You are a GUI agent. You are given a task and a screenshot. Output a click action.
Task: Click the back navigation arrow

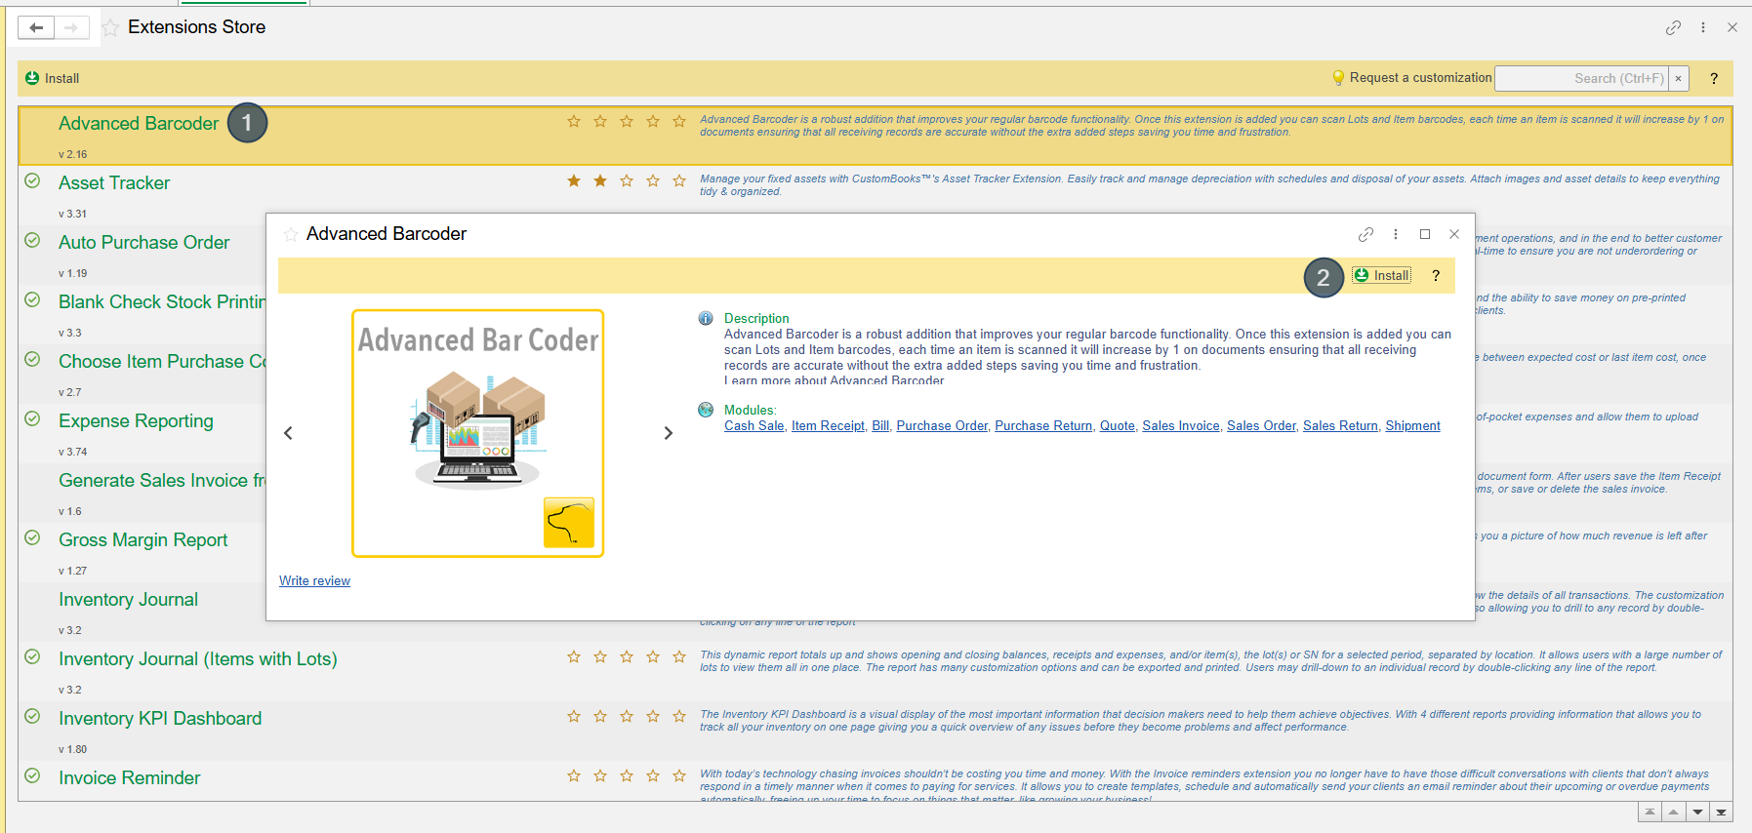pos(36,27)
